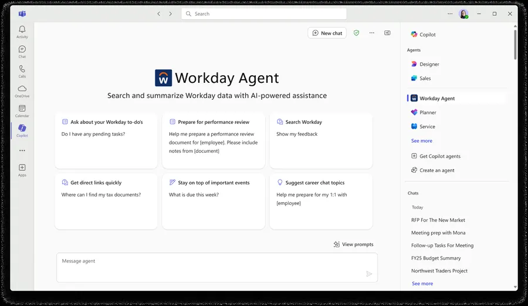The width and height of the screenshot is (528, 306).
Task: Select Copilot in the right panel
Action: pos(423,35)
